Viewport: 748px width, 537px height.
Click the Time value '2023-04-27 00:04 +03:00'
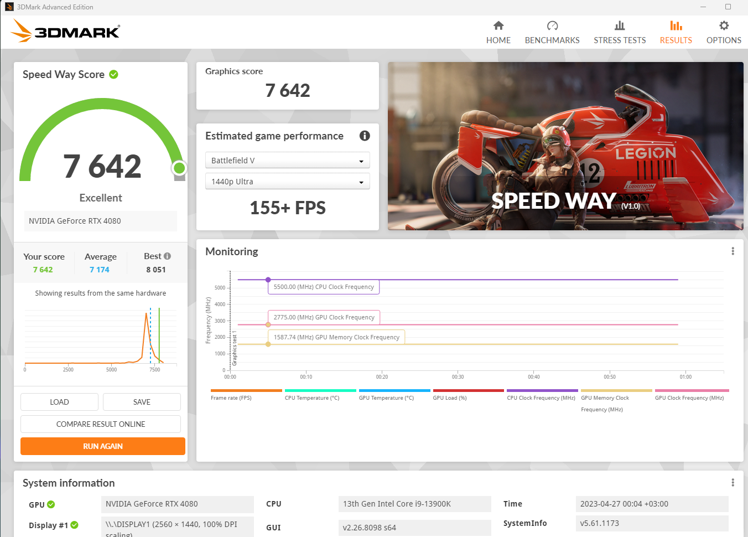point(652,504)
